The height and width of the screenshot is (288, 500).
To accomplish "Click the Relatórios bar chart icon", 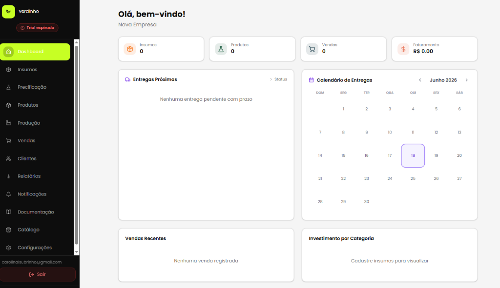I will tap(9, 176).
